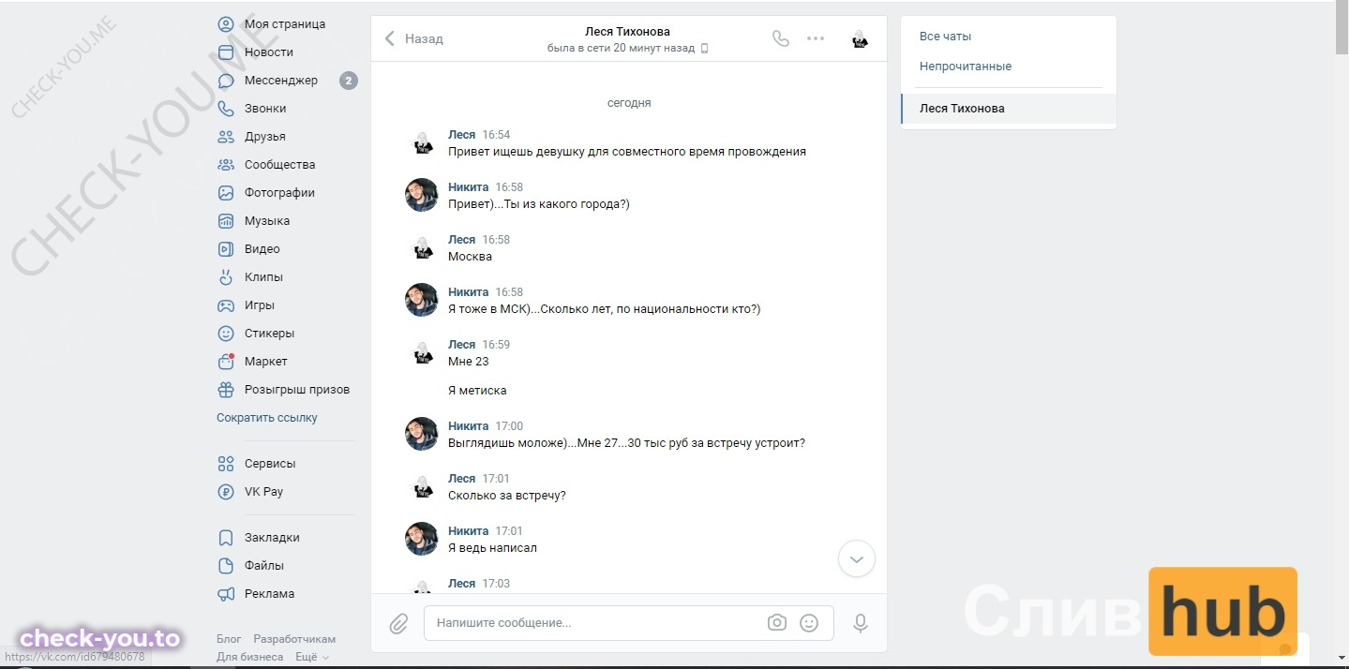
Task: Click Леся Тихонова name in chat header
Action: [627, 32]
